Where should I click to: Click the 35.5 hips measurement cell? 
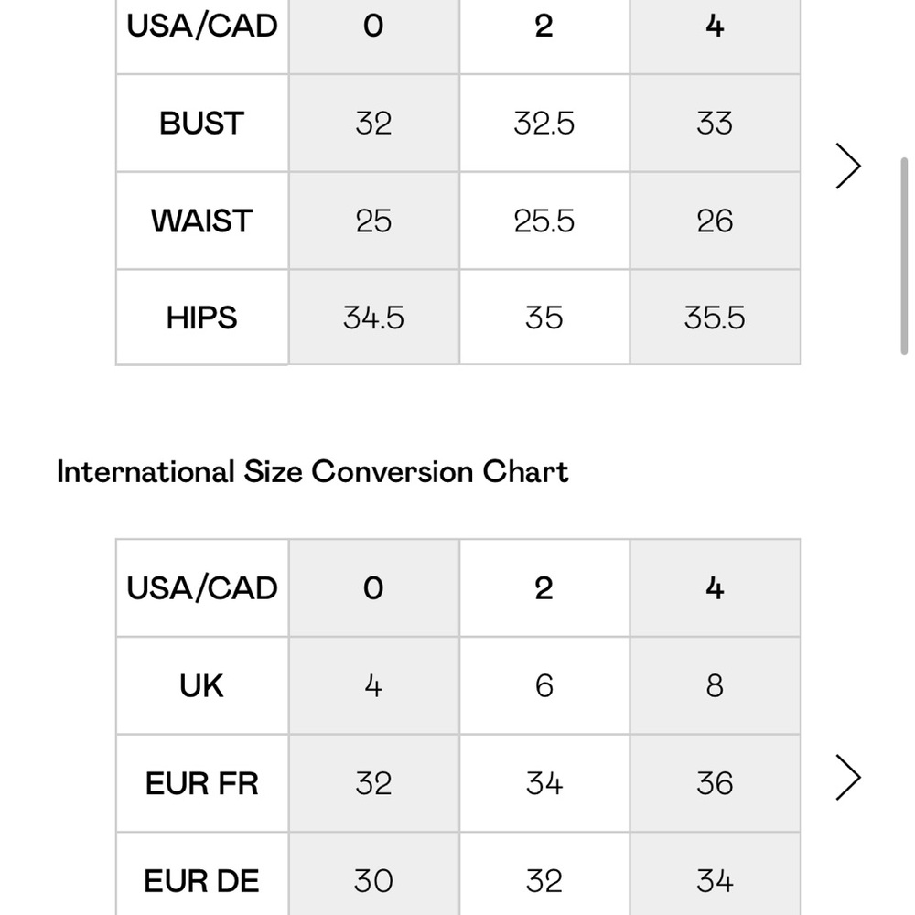pyautogui.click(x=715, y=318)
